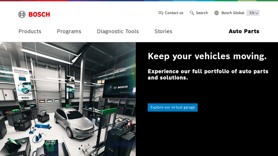Click the Keep your vehicles moving headline

pos(207,56)
